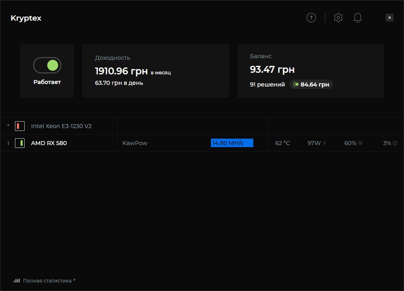The height and width of the screenshot is (291, 404).
Task: Click the lightning power icon
Action: pos(325,143)
